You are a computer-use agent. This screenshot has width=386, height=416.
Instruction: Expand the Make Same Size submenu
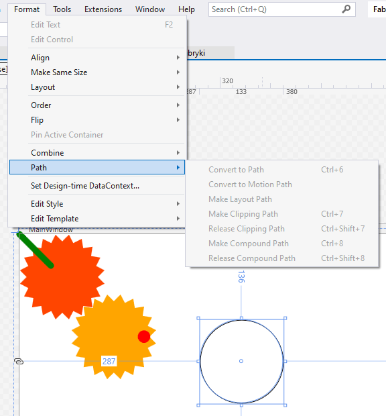[97, 72]
